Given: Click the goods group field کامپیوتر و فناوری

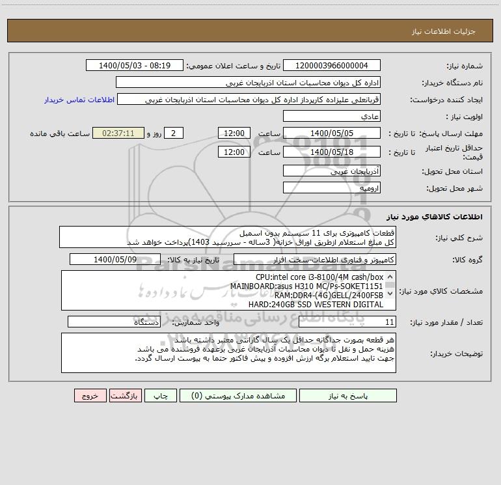Looking at the screenshot, I should [315, 260].
